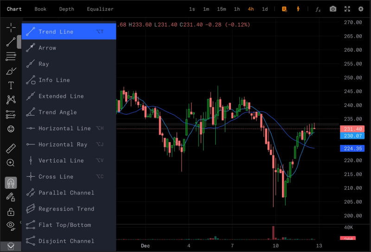The height and width of the screenshot is (252, 371).
Task: Click the 231.40 current price label
Action: point(352,129)
